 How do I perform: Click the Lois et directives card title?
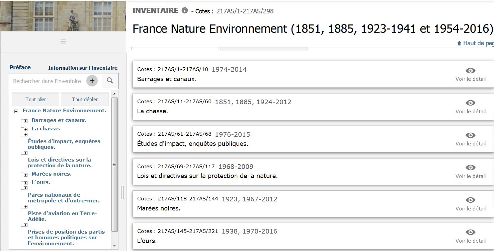tap(208, 176)
